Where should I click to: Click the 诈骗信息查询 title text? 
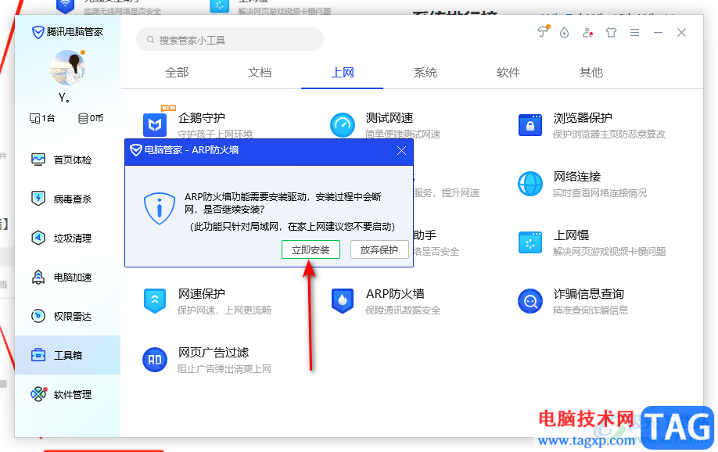pyautogui.click(x=589, y=293)
